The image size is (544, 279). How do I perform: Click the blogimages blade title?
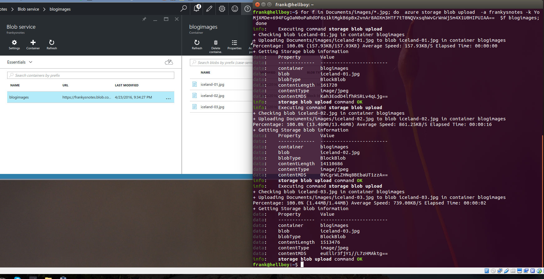pyautogui.click(x=203, y=27)
